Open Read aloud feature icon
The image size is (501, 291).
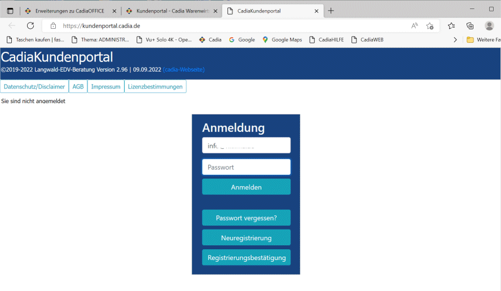point(415,26)
